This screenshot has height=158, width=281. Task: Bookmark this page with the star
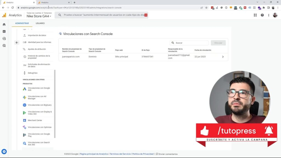coord(206,8)
